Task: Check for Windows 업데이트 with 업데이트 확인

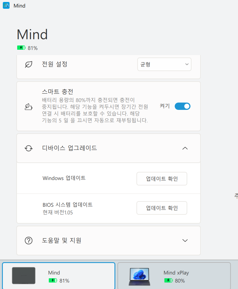Action: tap(162, 179)
